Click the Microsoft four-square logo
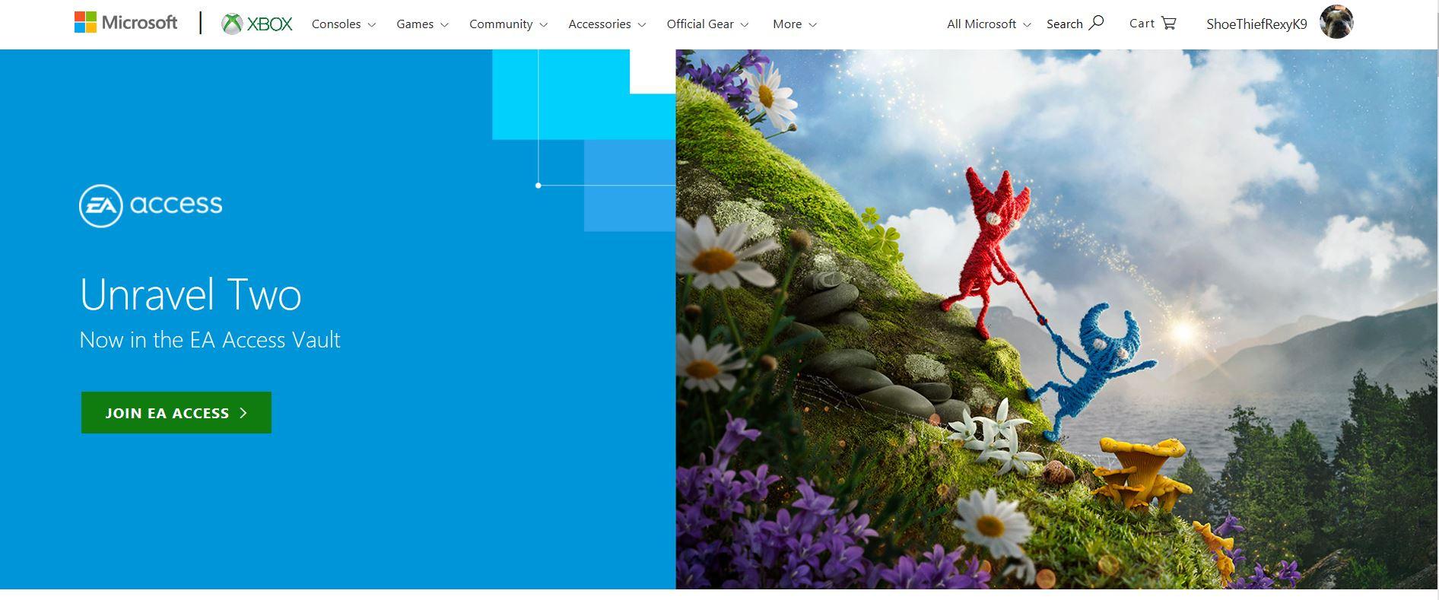The image size is (1439, 600). tap(85, 23)
